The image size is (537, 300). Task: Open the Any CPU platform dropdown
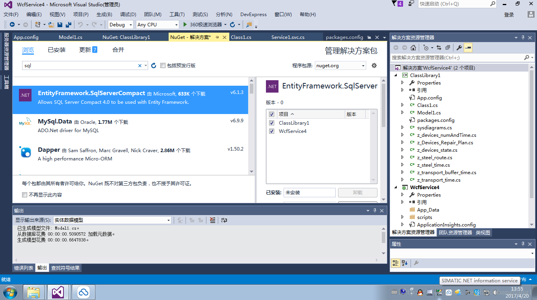(157, 24)
